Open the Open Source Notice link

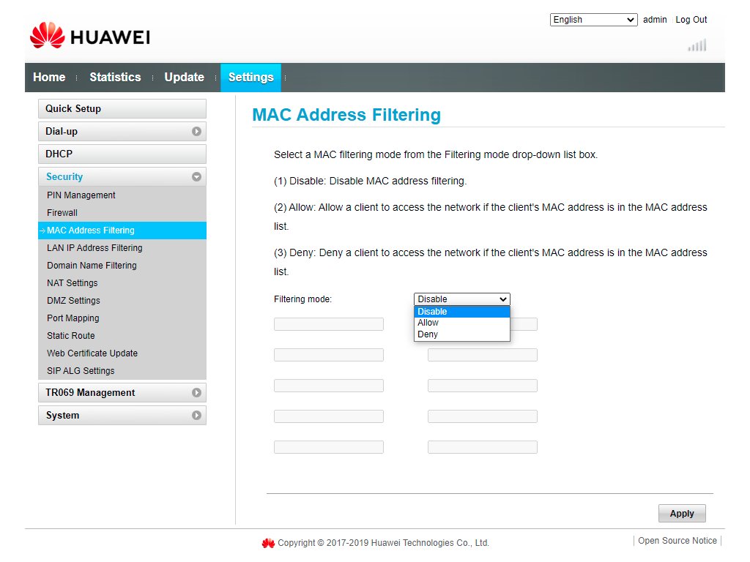pos(677,541)
